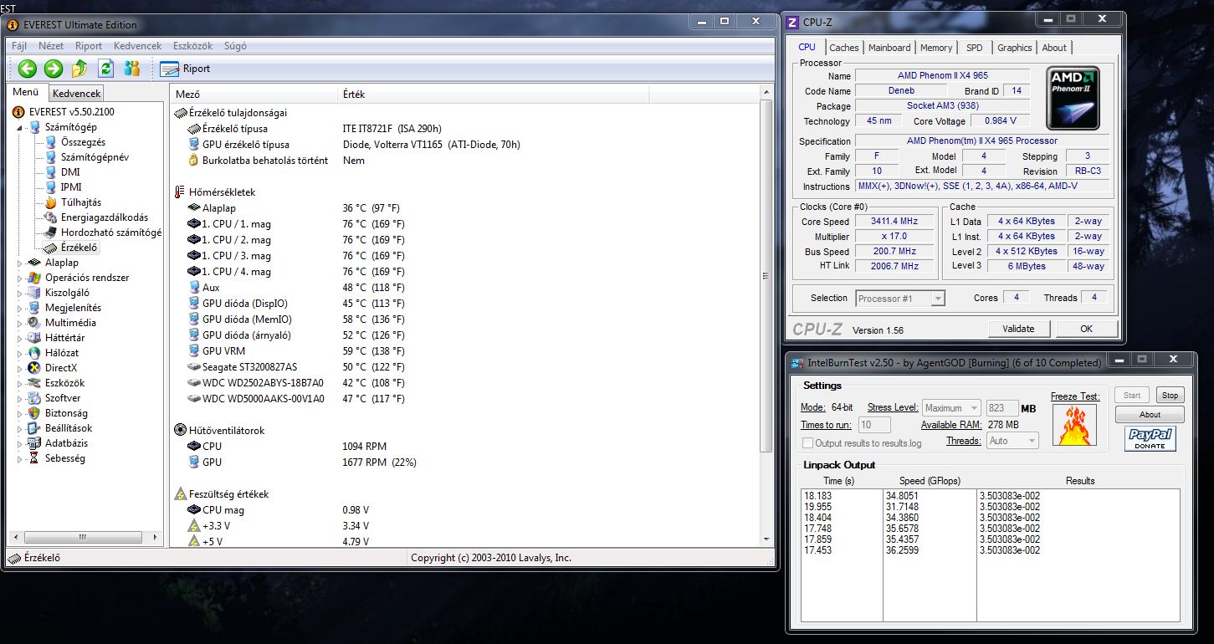
Task: Click the Multimédia icon in tree
Action: coord(34,323)
